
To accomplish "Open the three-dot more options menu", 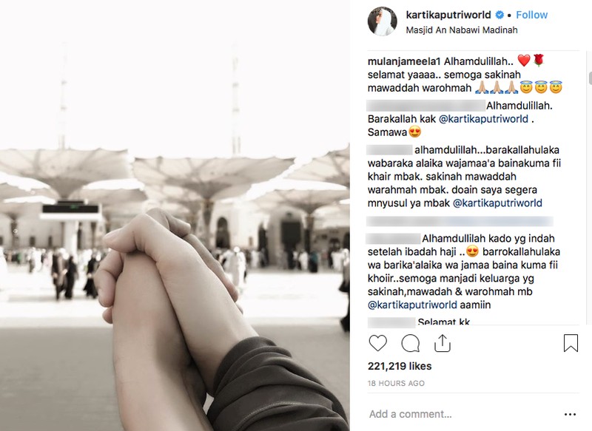I will pyautogui.click(x=570, y=414).
